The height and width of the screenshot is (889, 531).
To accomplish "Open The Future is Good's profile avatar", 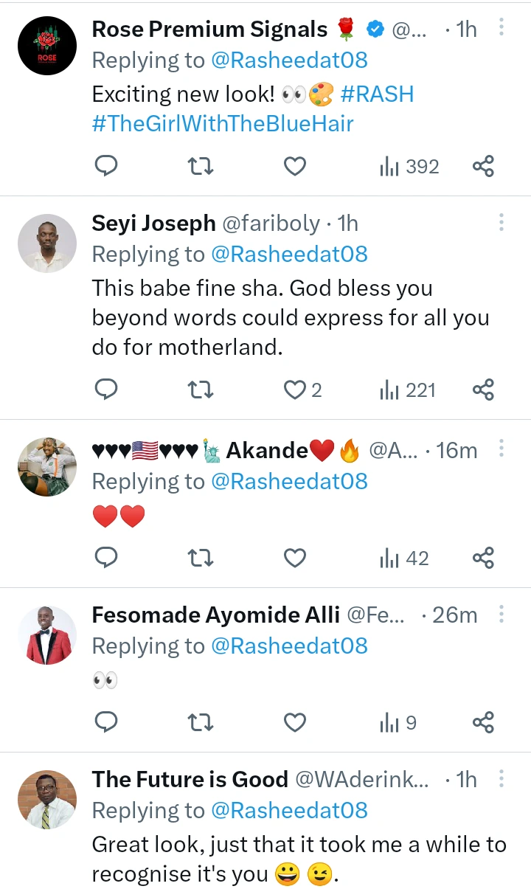I will (47, 800).
